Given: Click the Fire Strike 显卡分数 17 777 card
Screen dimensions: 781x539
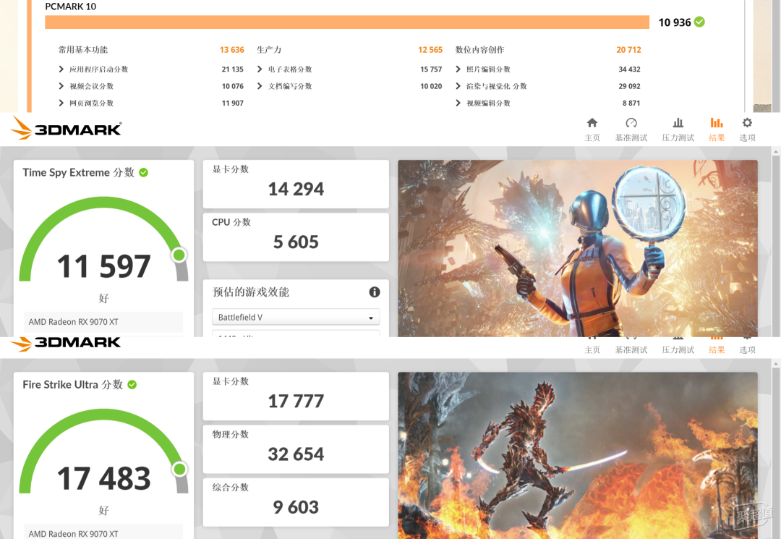Looking at the screenshot, I should coord(296,396).
